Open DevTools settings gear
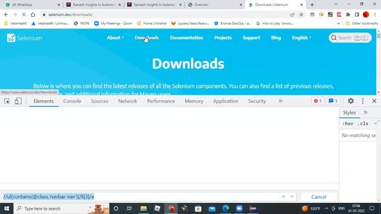Viewport: 381px width, 214px height. 351,101
